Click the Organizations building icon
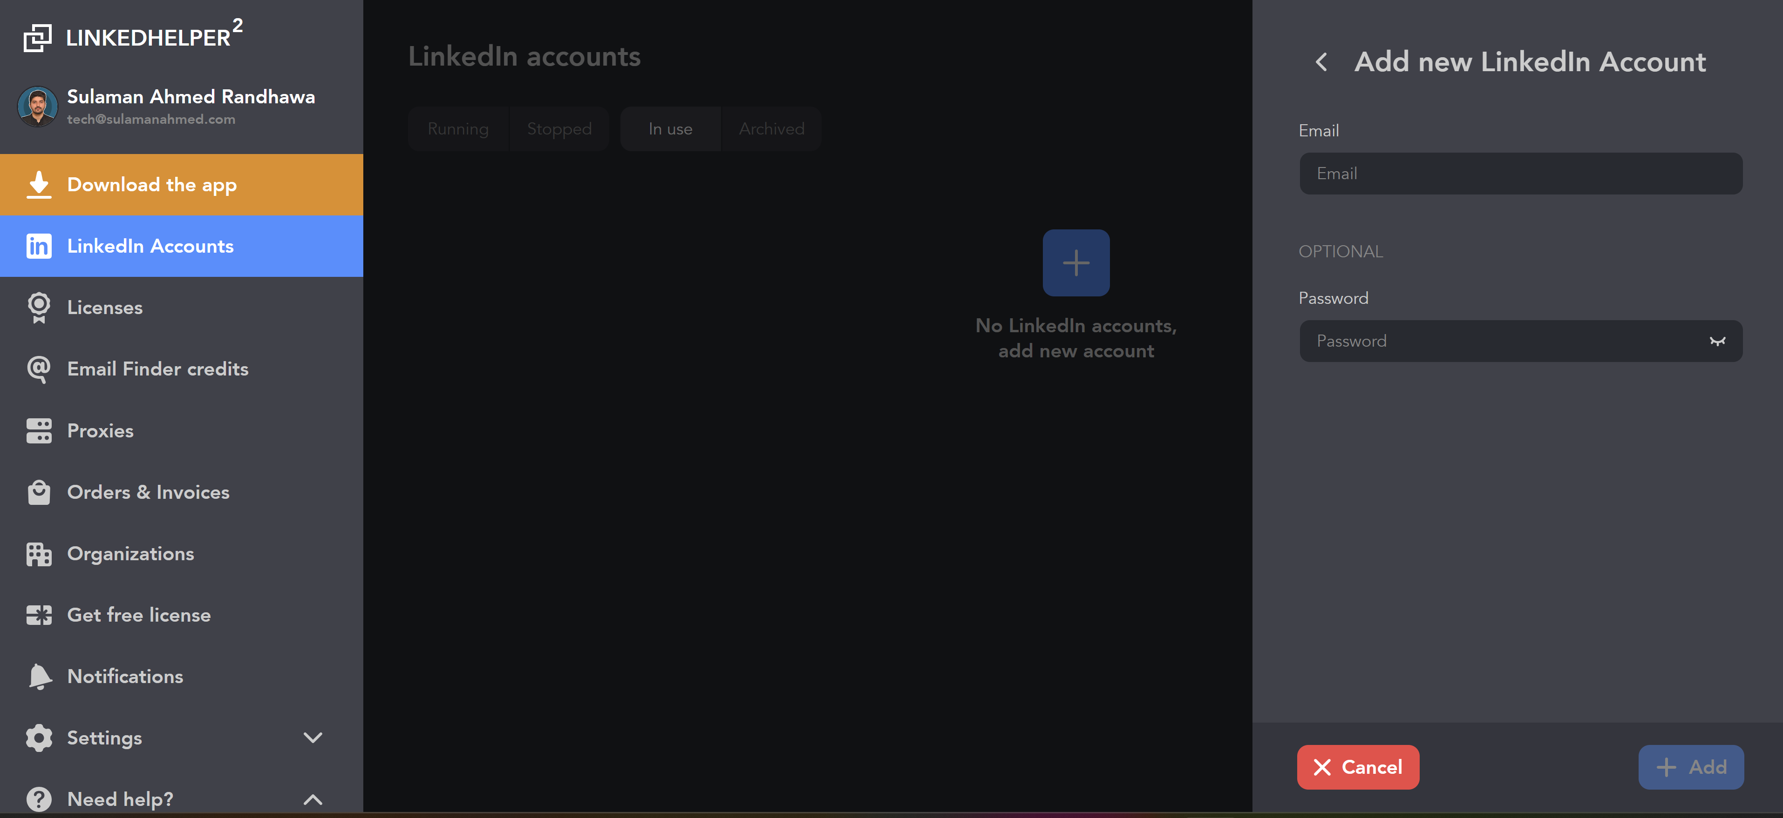Image resolution: width=1783 pixels, height=818 pixels. click(x=39, y=554)
